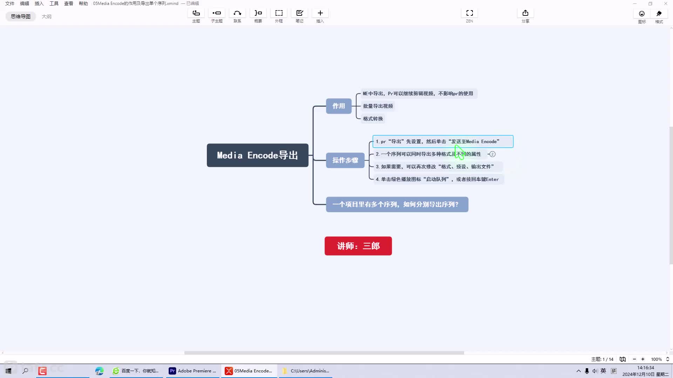Switch to Adobe Premiere taskbar window
Screen dimensions: 673x378
(x=192, y=371)
